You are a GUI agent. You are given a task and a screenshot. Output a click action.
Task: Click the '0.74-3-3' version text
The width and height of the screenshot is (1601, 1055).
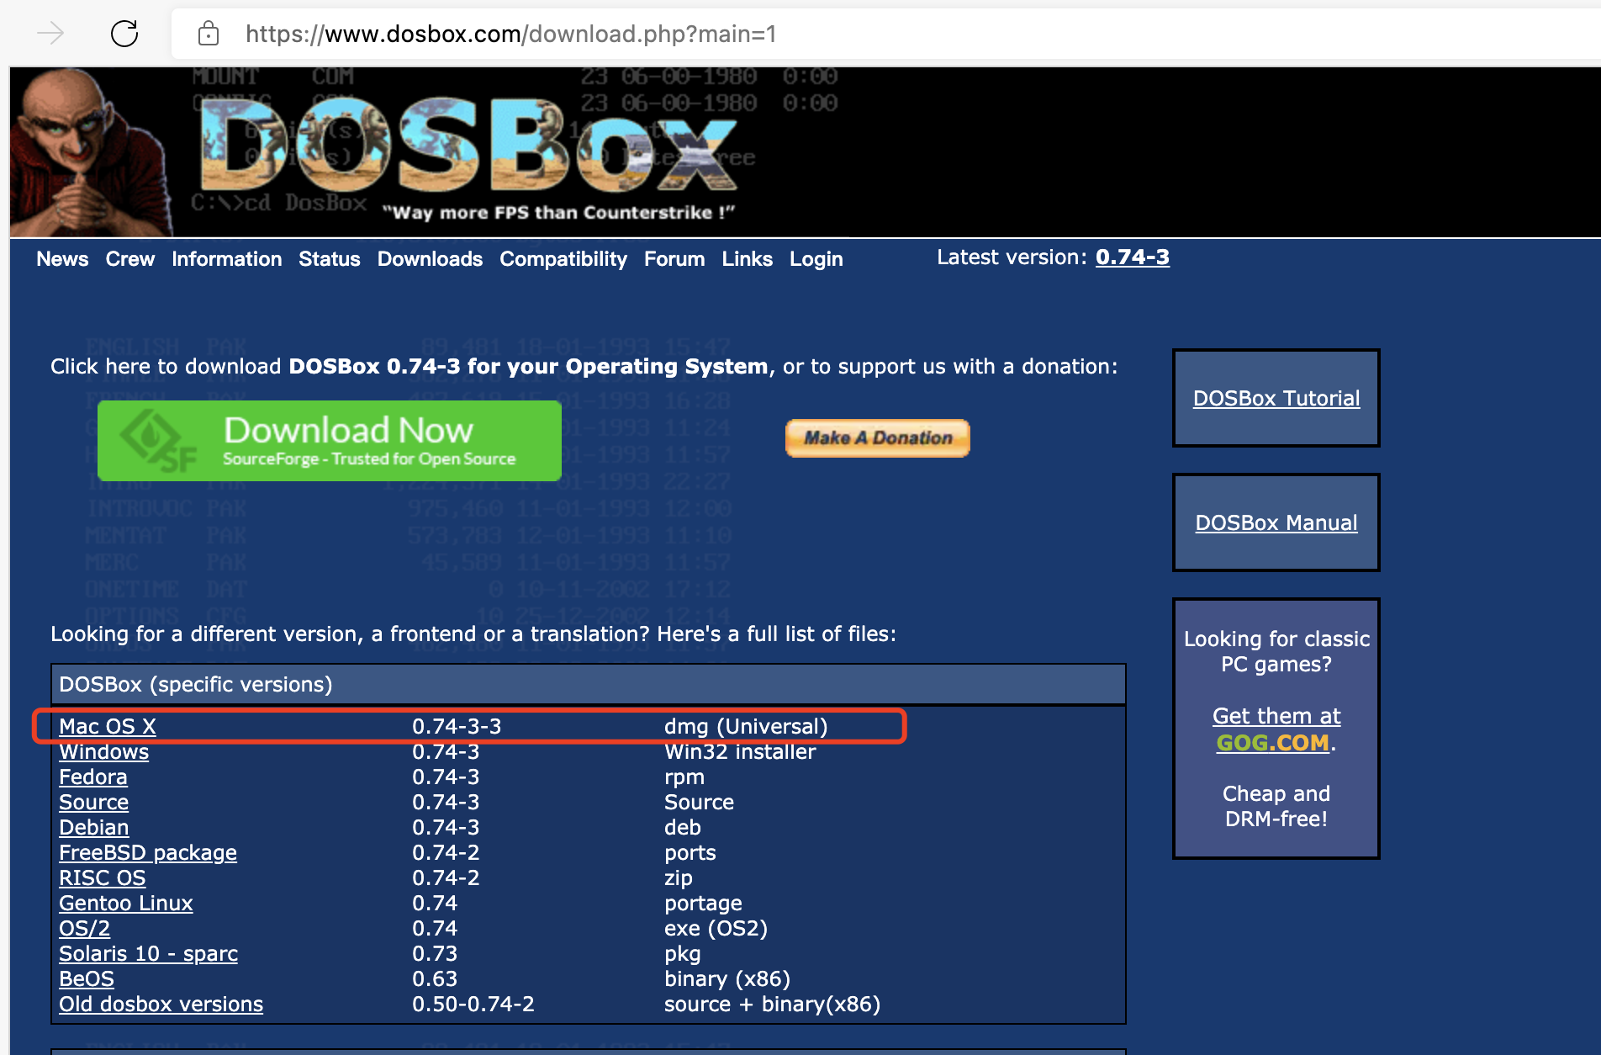[457, 726]
